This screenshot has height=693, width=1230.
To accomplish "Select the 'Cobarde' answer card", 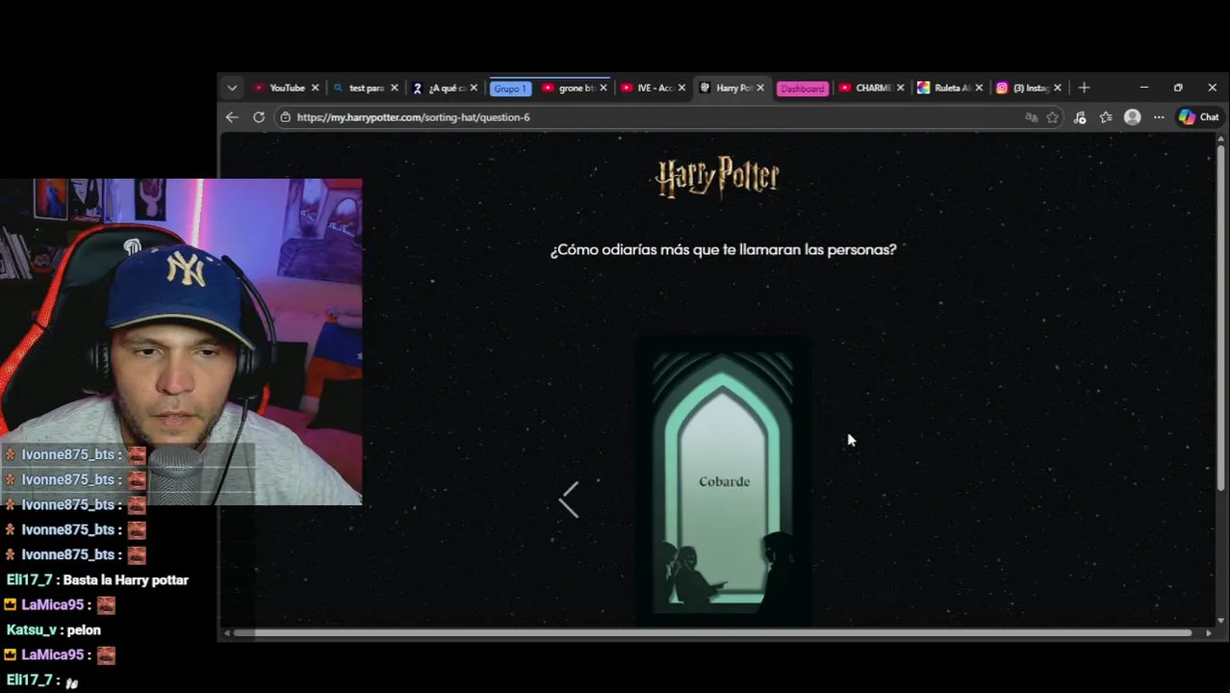I will tap(723, 481).
